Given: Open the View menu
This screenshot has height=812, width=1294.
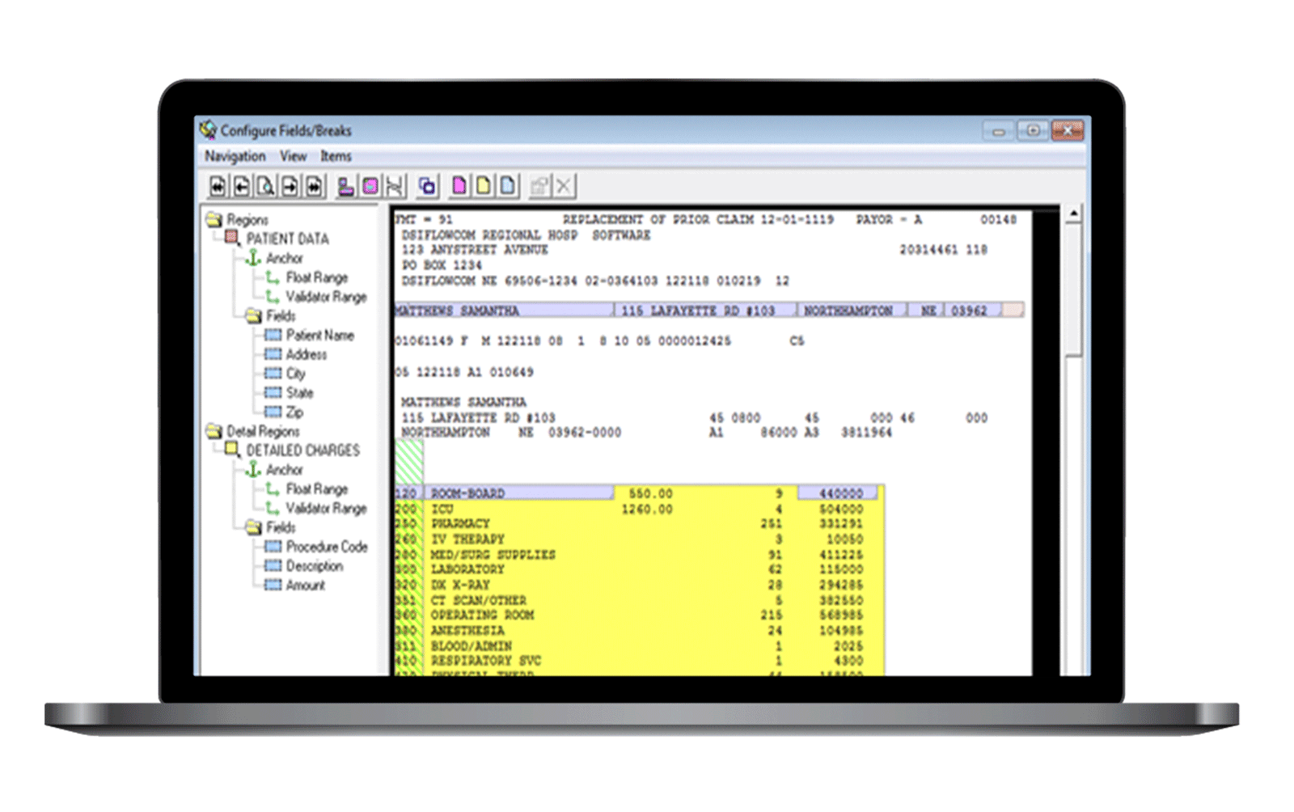Looking at the screenshot, I should click(x=293, y=156).
